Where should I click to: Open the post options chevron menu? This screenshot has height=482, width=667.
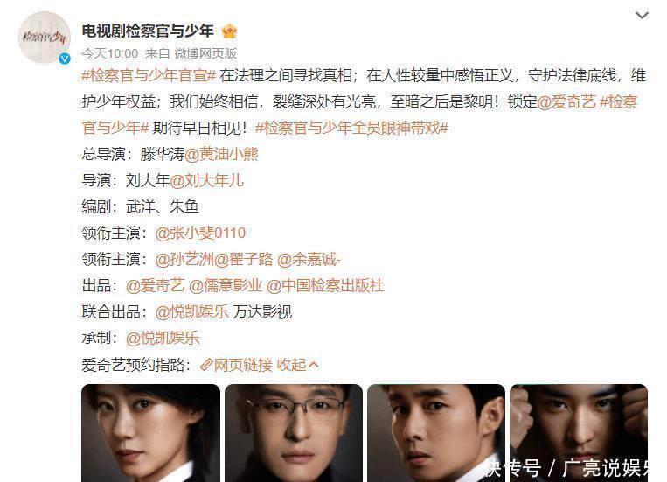coord(642,16)
